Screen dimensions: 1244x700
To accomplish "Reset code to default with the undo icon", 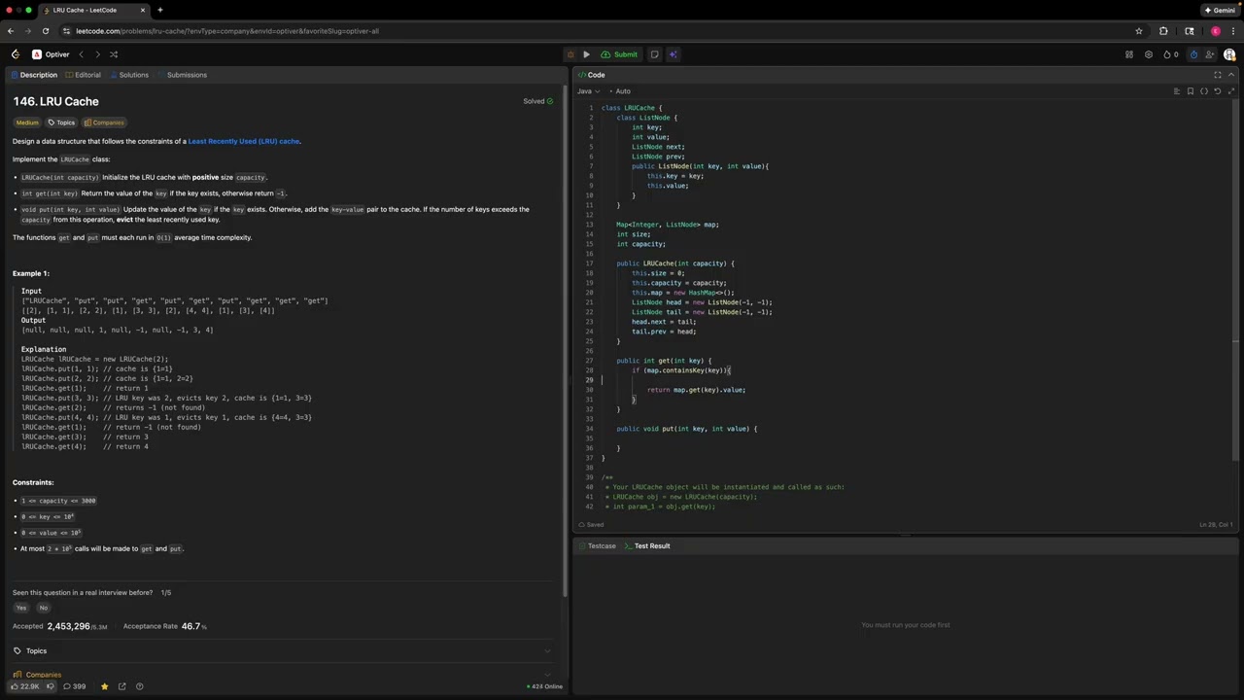I will 1218,91.
